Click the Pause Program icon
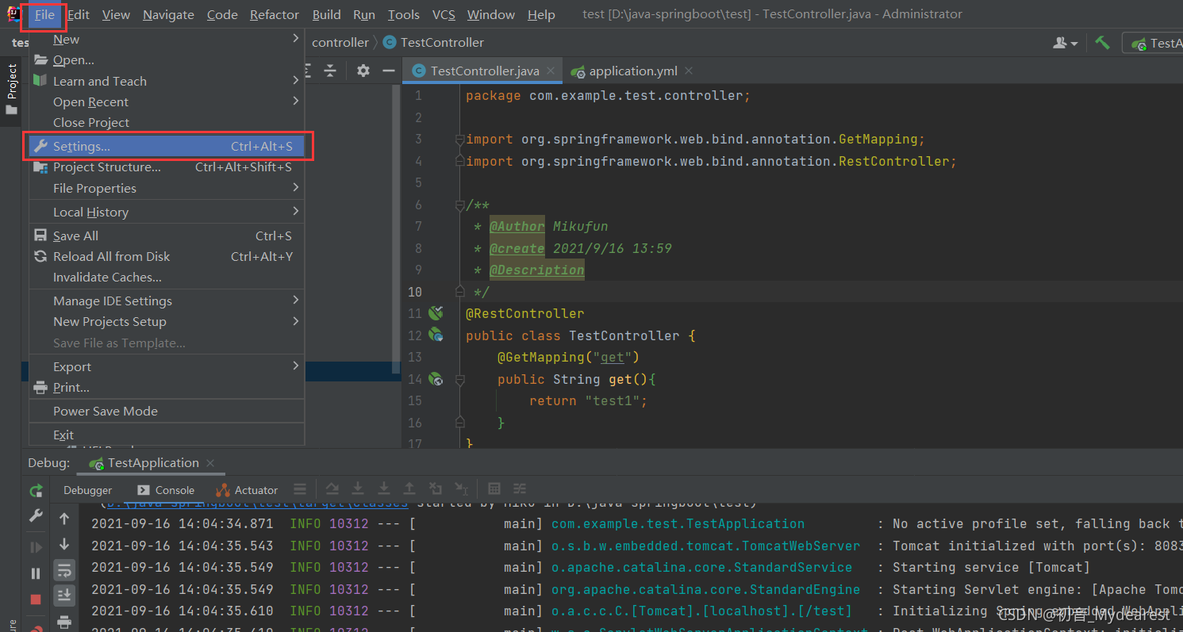 point(36,573)
